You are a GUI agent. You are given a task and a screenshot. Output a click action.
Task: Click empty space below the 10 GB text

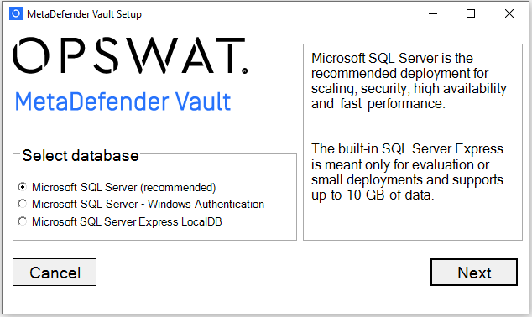(412, 221)
